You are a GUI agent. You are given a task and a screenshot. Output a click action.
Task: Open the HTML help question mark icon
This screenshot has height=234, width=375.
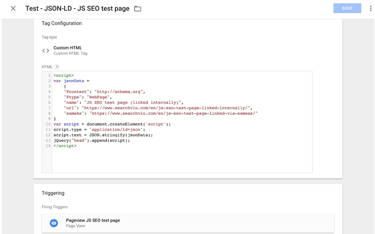[x=57, y=67]
